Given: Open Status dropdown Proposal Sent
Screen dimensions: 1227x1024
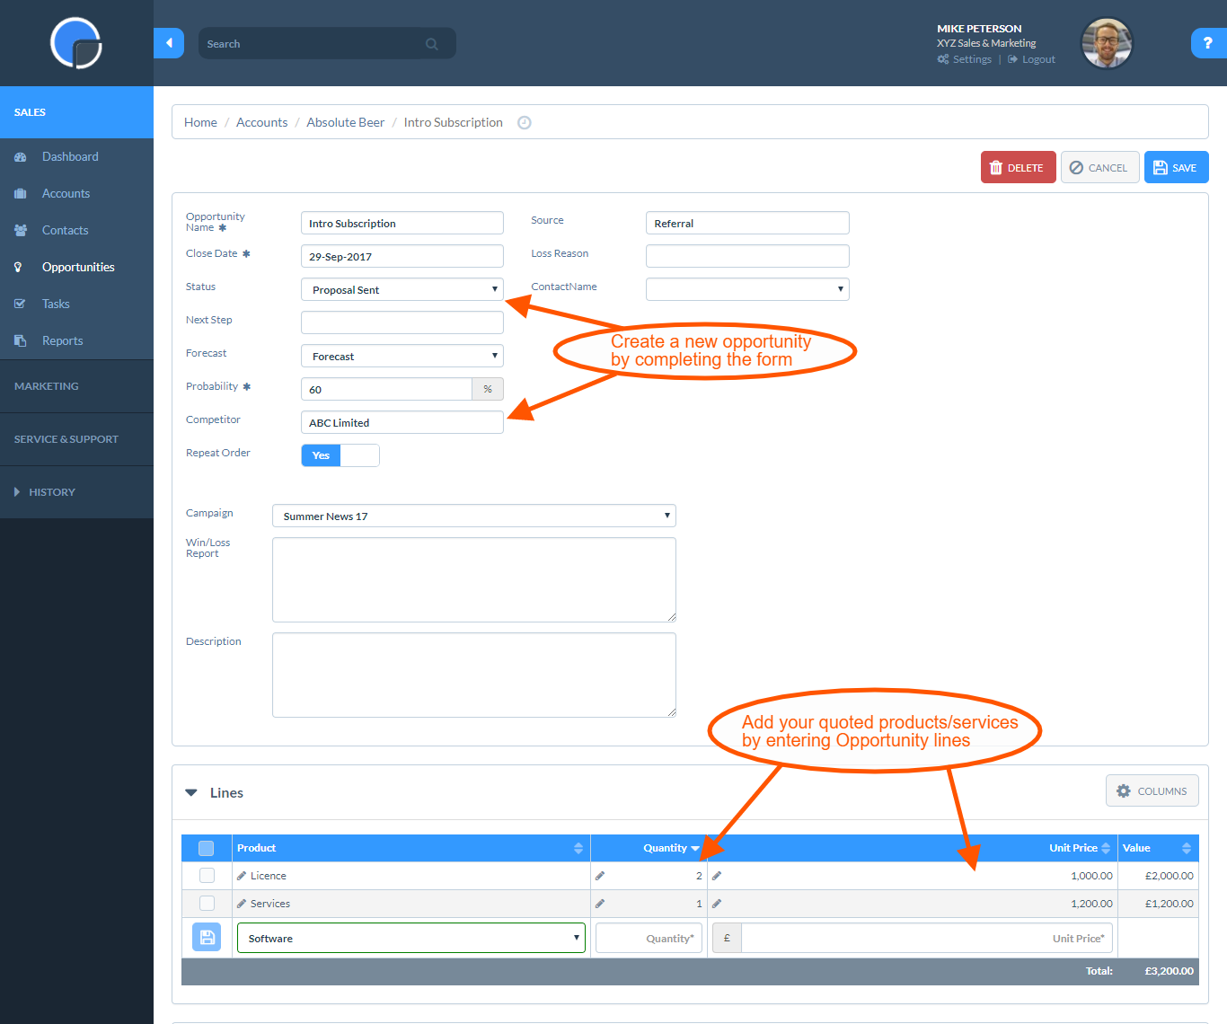Looking at the screenshot, I should tap(402, 289).
